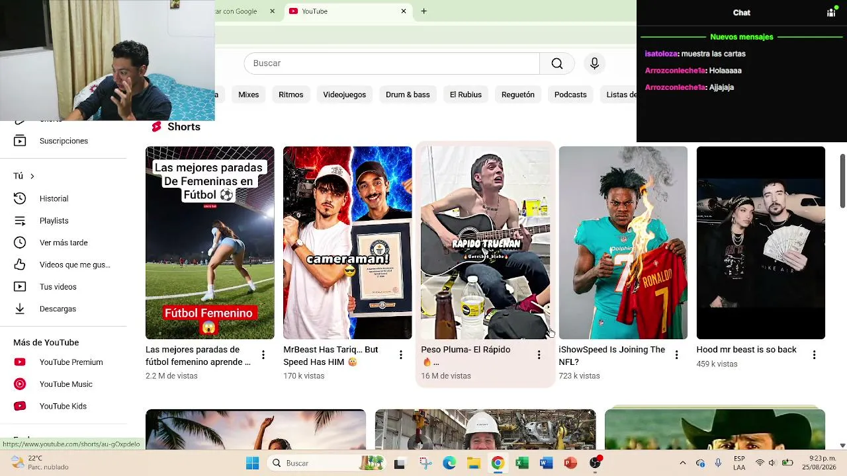Image resolution: width=847 pixels, height=476 pixels.
Task: Show hidden system tray icons
Action: pyautogui.click(x=683, y=463)
